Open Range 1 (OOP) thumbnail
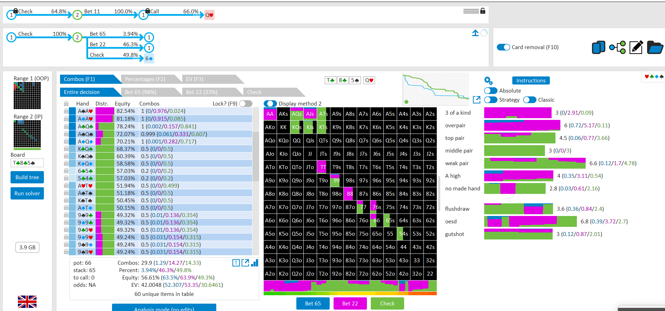The image size is (665, 311). pos(27,96)
